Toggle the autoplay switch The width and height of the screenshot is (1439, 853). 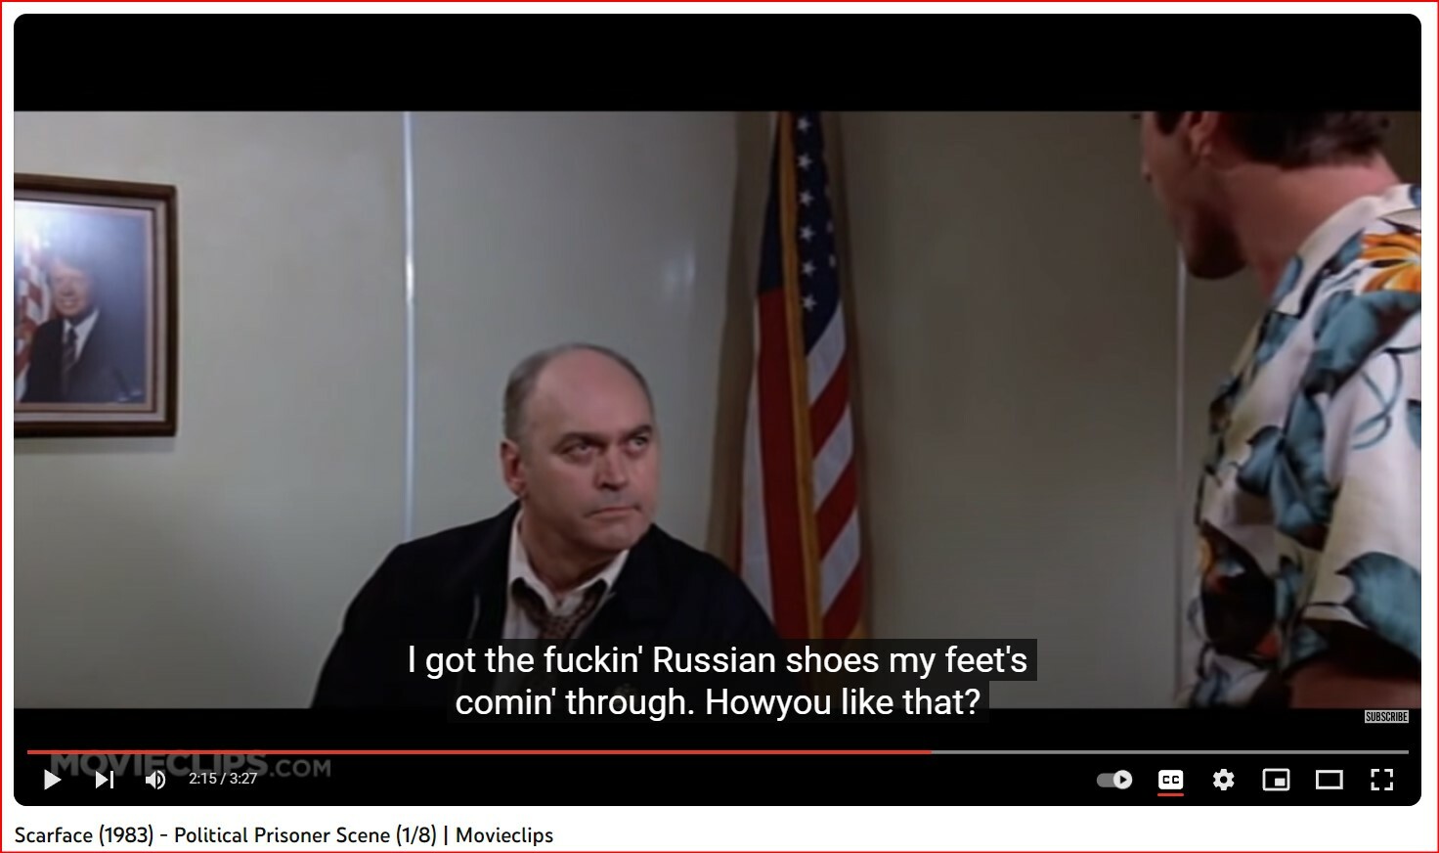(1114, 780)
